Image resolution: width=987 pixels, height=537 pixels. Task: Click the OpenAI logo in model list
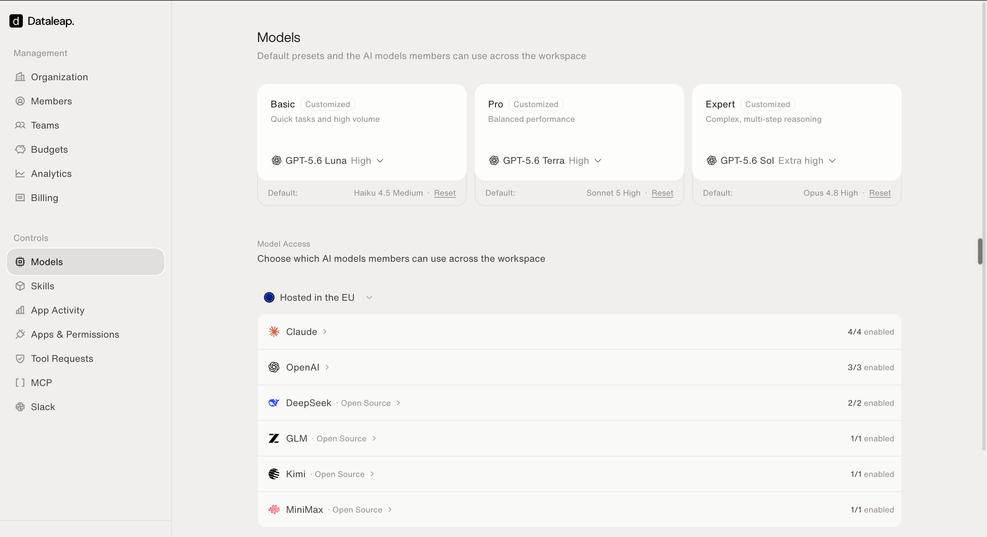click(274, 367)
